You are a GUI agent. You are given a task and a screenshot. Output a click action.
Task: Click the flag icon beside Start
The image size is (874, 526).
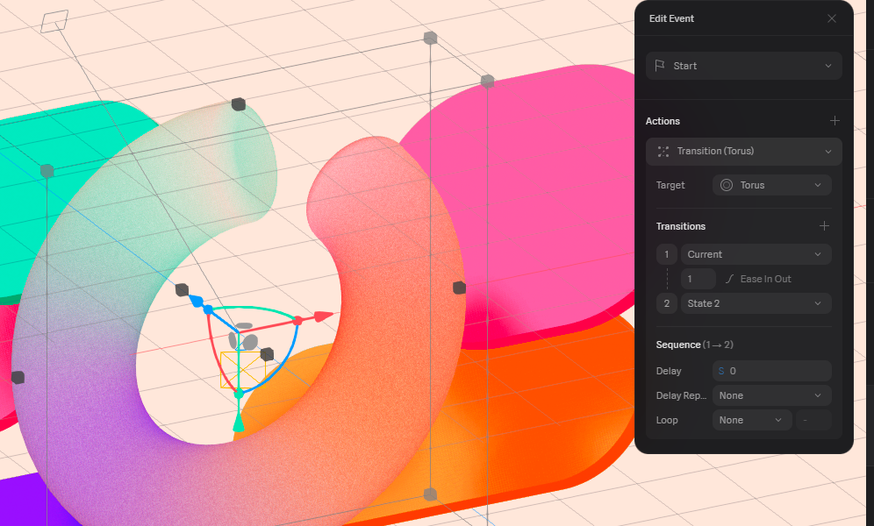pos(660,66)
